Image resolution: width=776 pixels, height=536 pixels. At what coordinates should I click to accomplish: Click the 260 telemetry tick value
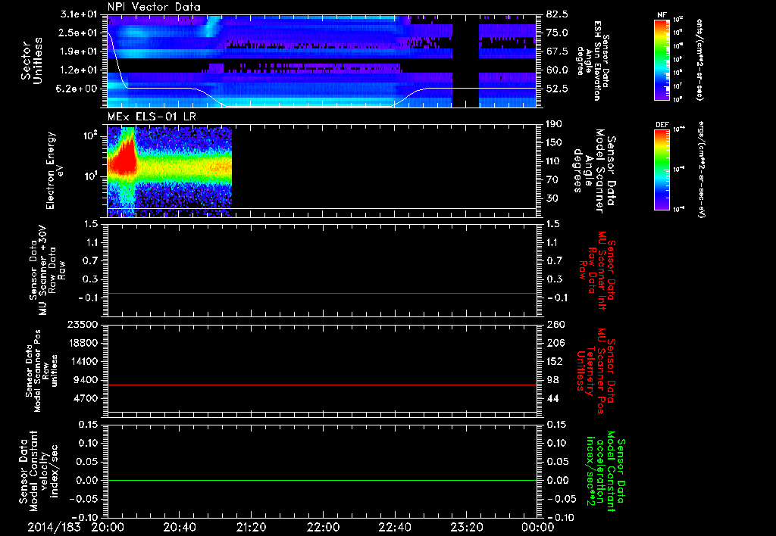[555, 325]
